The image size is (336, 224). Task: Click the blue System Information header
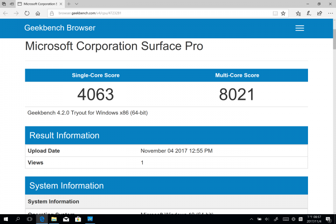[x=166, y=186]
